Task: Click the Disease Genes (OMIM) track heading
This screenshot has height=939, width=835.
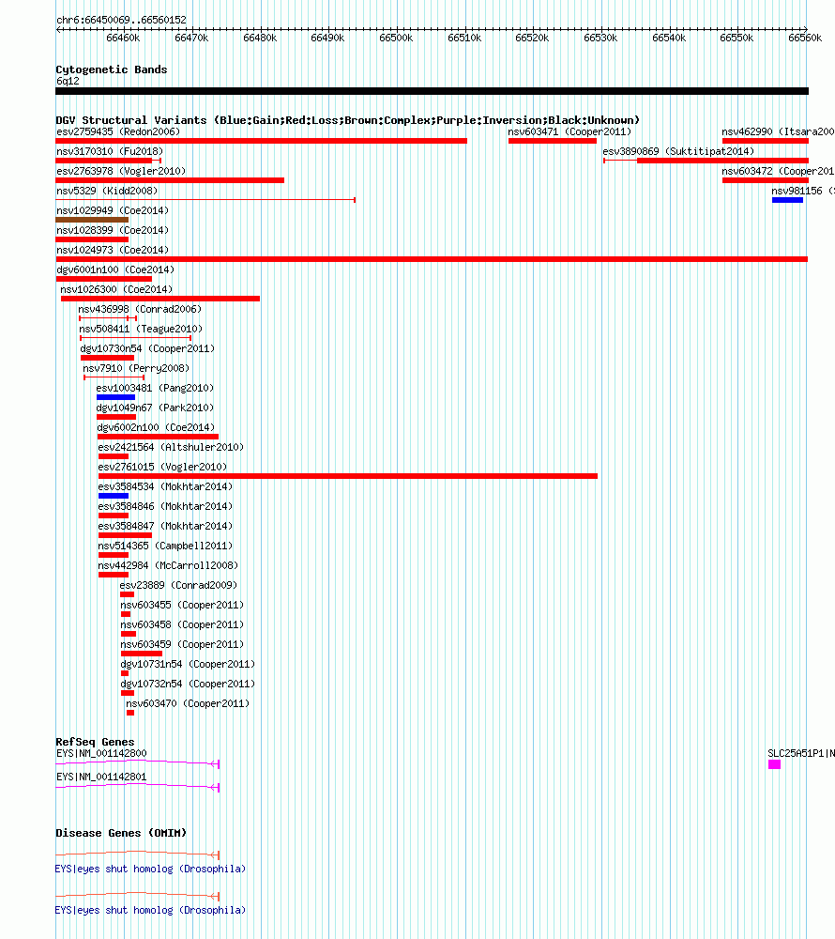Action: (x=121, y=833)
